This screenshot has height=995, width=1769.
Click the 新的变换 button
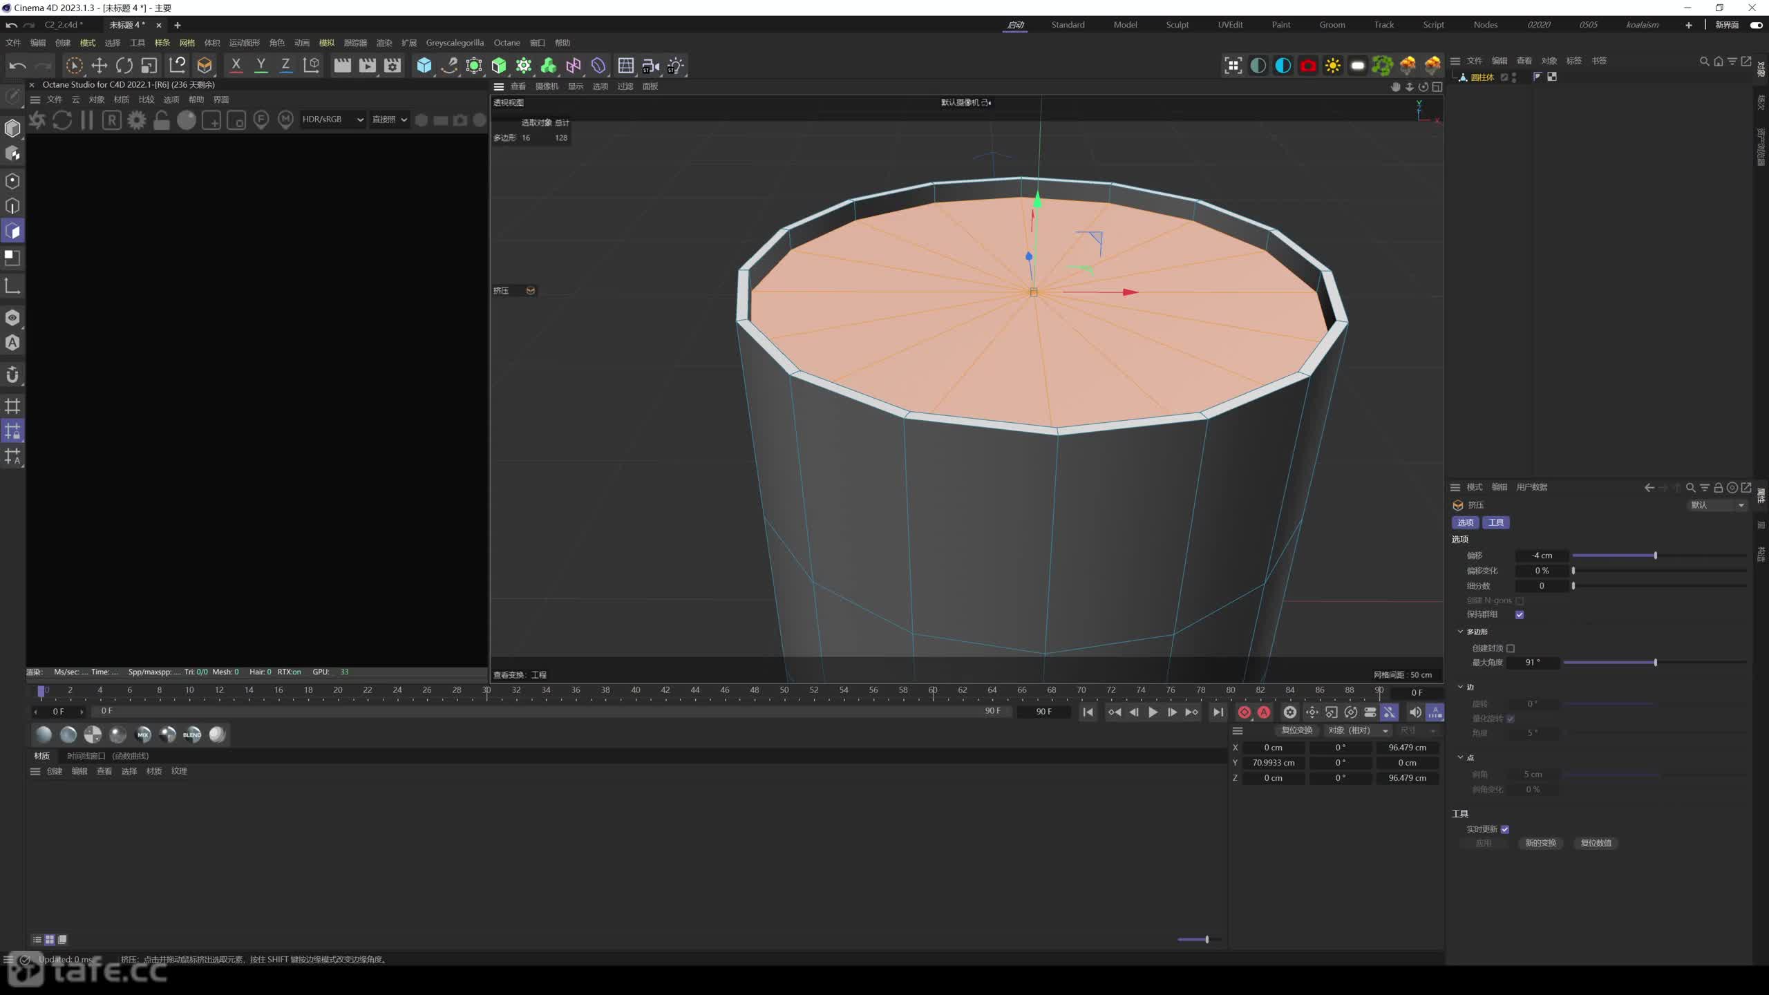(x=1540, y=843)
